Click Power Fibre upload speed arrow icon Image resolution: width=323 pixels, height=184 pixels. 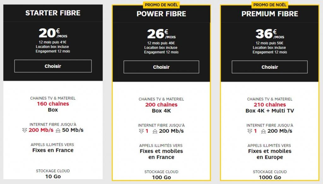[x=155, y=131]
